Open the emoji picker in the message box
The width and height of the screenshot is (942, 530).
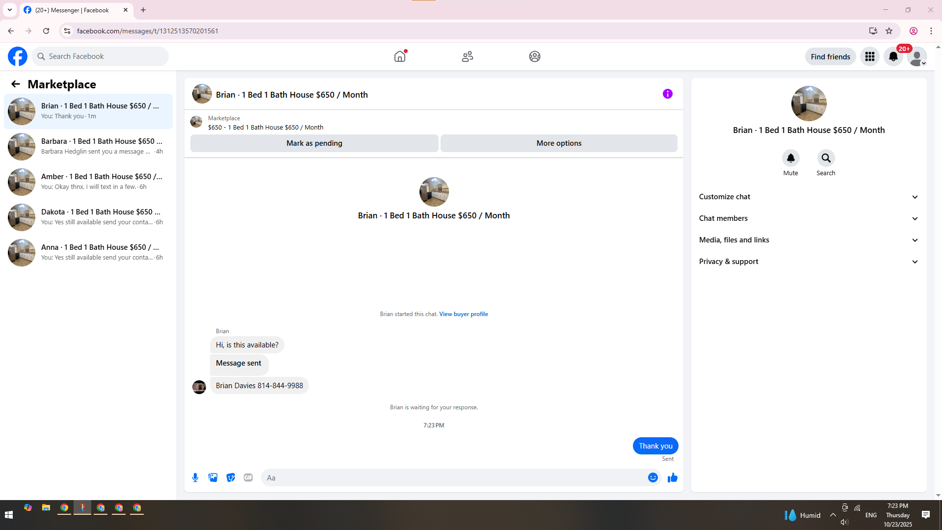tap(653, 477)
